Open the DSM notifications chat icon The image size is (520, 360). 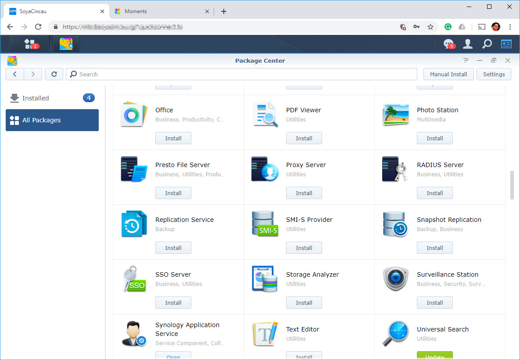click(448, 44)
